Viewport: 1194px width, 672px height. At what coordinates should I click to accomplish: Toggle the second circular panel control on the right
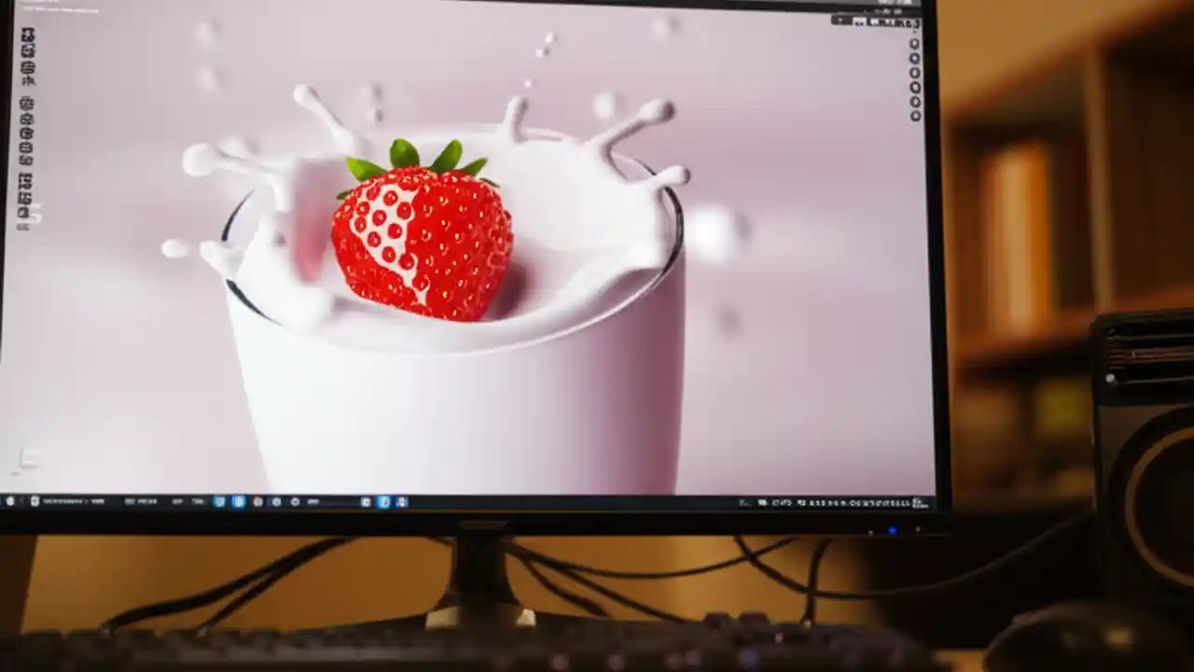point(914,58)
